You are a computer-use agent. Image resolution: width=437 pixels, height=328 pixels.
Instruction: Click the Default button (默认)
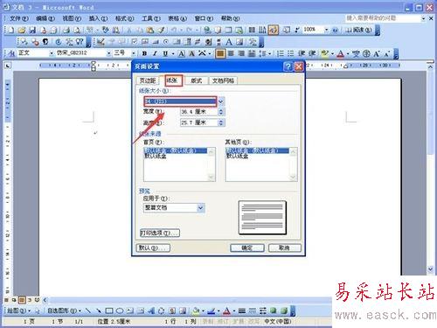pyautogui.click(x=153, y=248)
